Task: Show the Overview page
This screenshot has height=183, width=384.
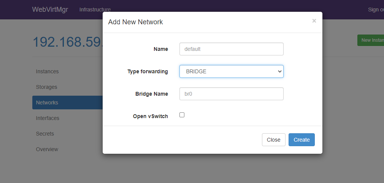Action: (47, 149)
